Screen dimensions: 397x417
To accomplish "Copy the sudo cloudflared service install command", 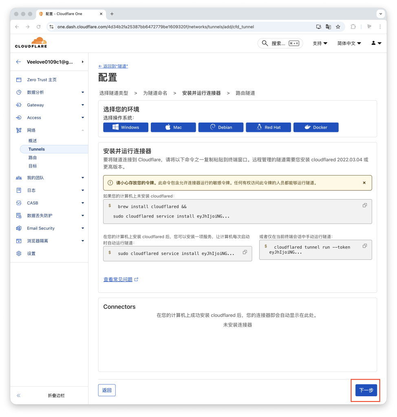I will pyautogui.click(x=245, y=253).
